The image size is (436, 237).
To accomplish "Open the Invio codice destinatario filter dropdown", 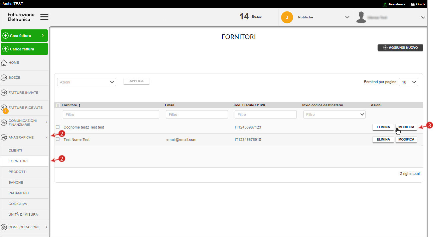I will (335, 114).
